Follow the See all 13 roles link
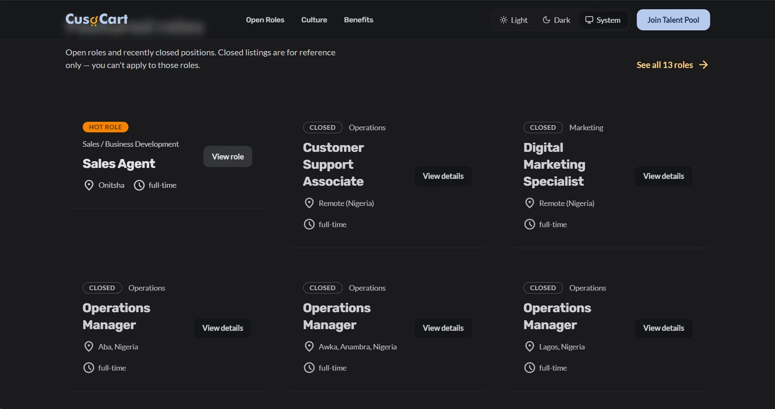Screen dimensions: 775x409 672,65
